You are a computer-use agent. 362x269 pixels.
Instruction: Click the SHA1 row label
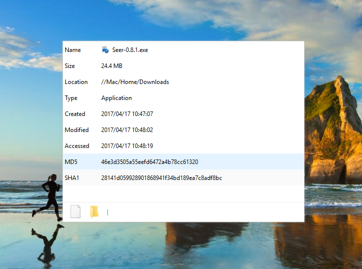72,178
